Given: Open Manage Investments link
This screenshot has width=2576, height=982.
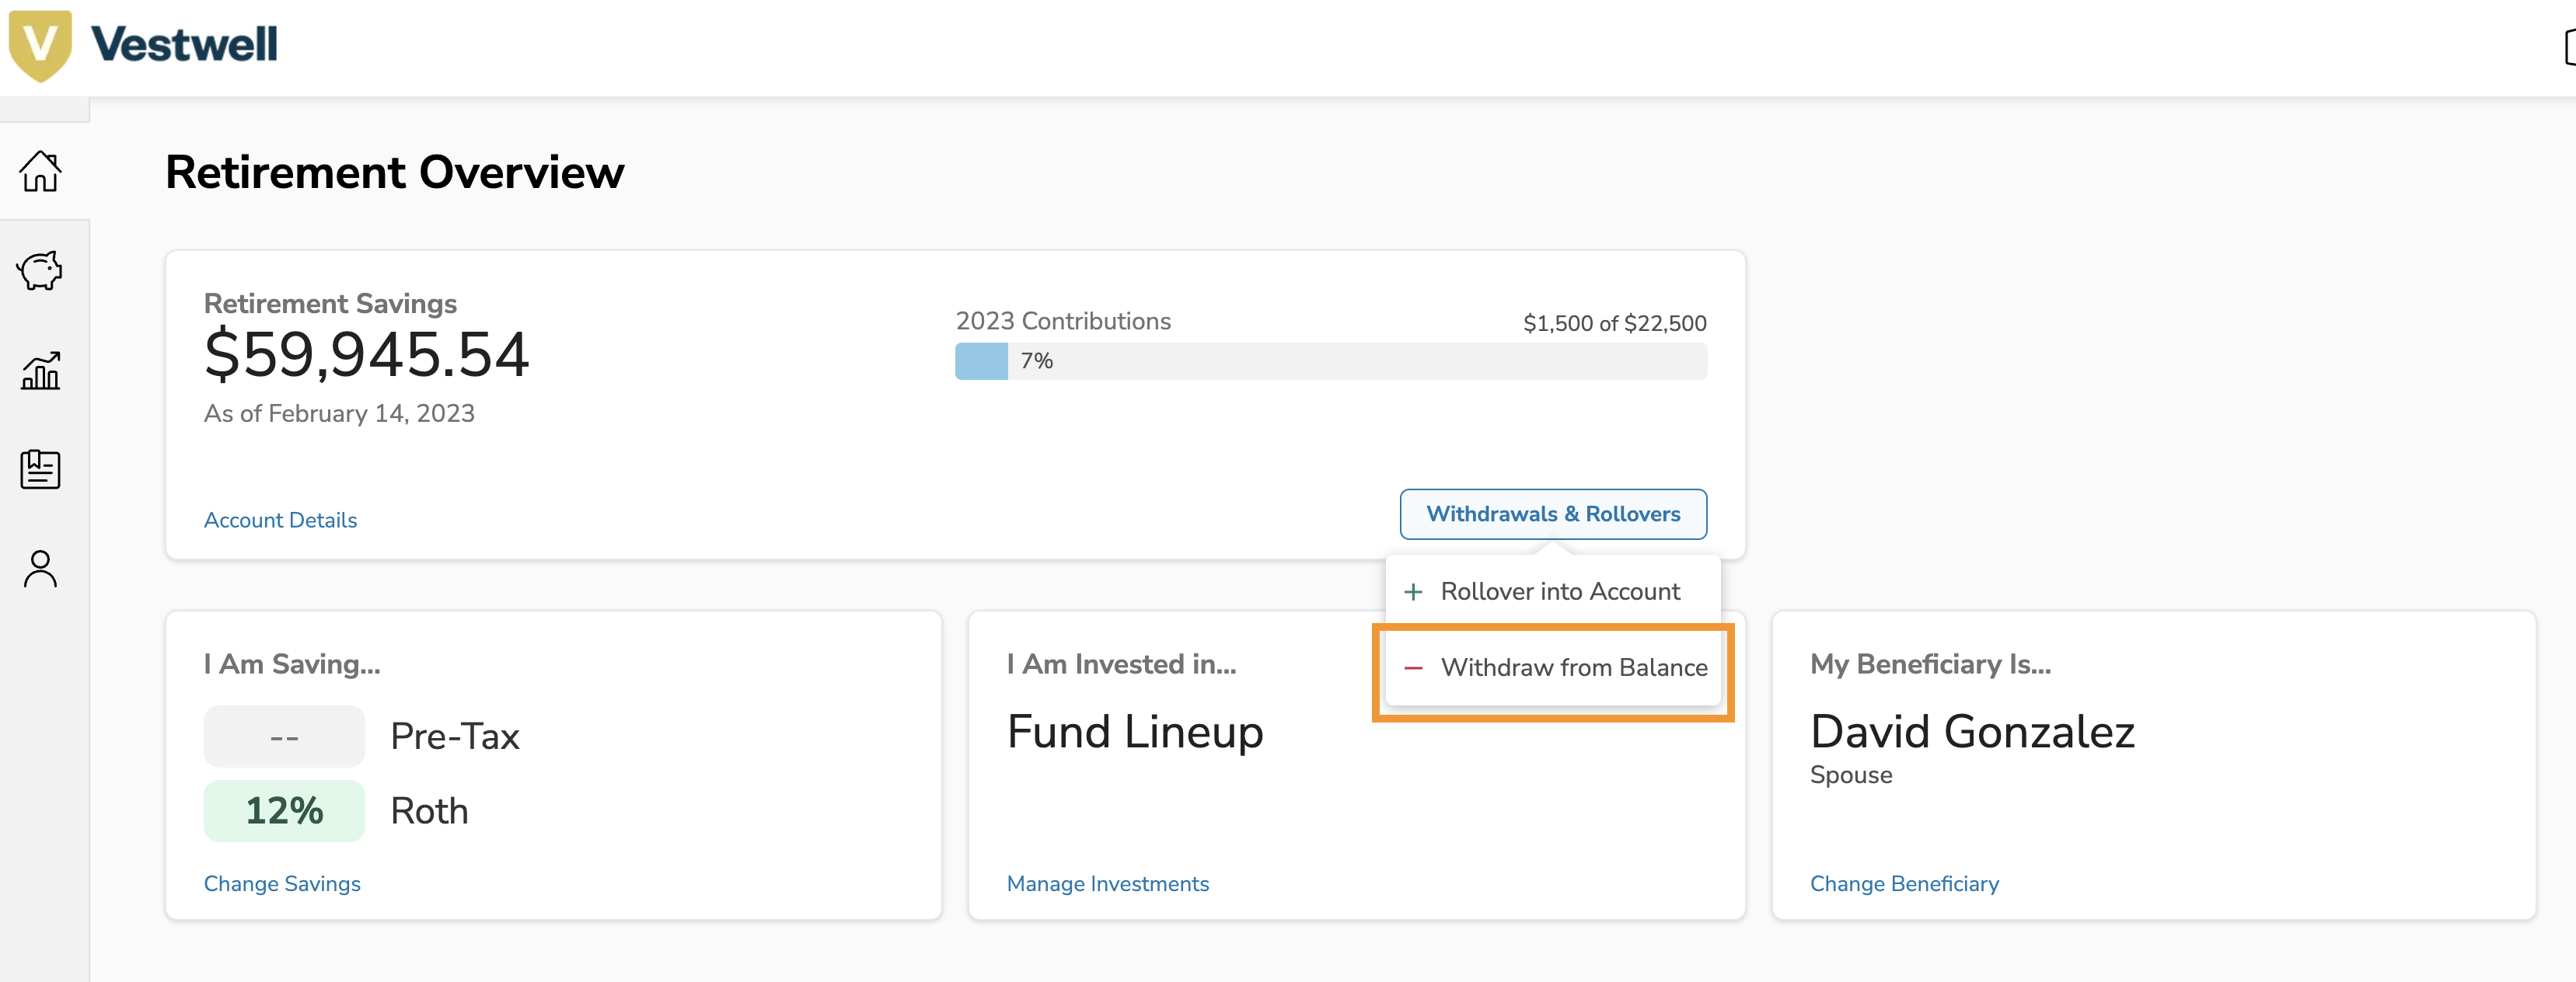Looking at the screenshot, I should [1107, 883].
